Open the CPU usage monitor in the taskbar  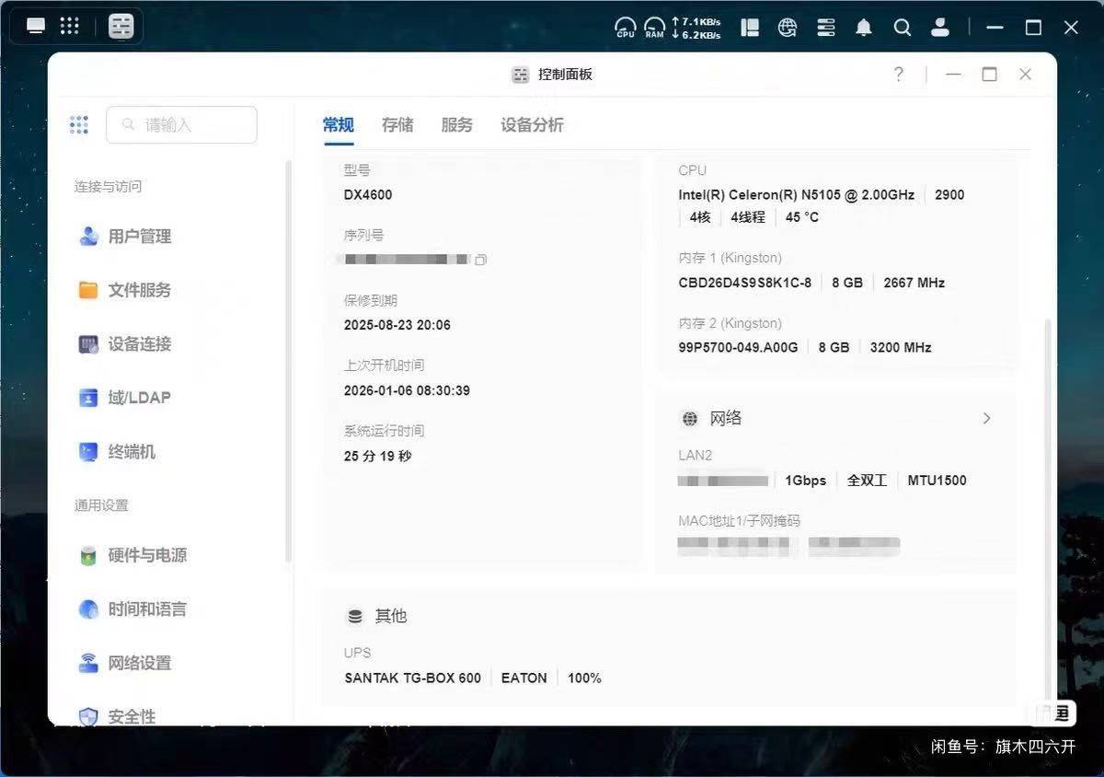point(625,28)
